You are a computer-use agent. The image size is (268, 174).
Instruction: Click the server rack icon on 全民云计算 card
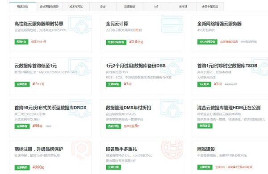(172, 24)
